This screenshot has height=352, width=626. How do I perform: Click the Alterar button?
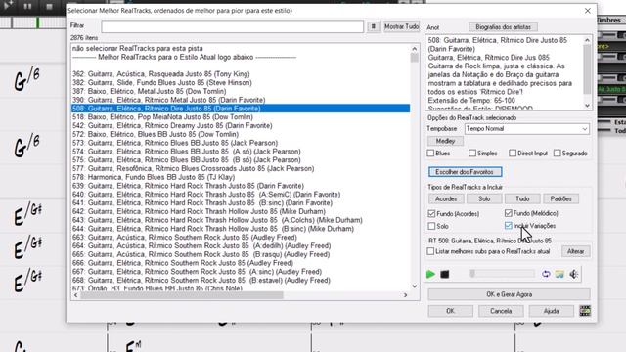click(x=576, y=251)
